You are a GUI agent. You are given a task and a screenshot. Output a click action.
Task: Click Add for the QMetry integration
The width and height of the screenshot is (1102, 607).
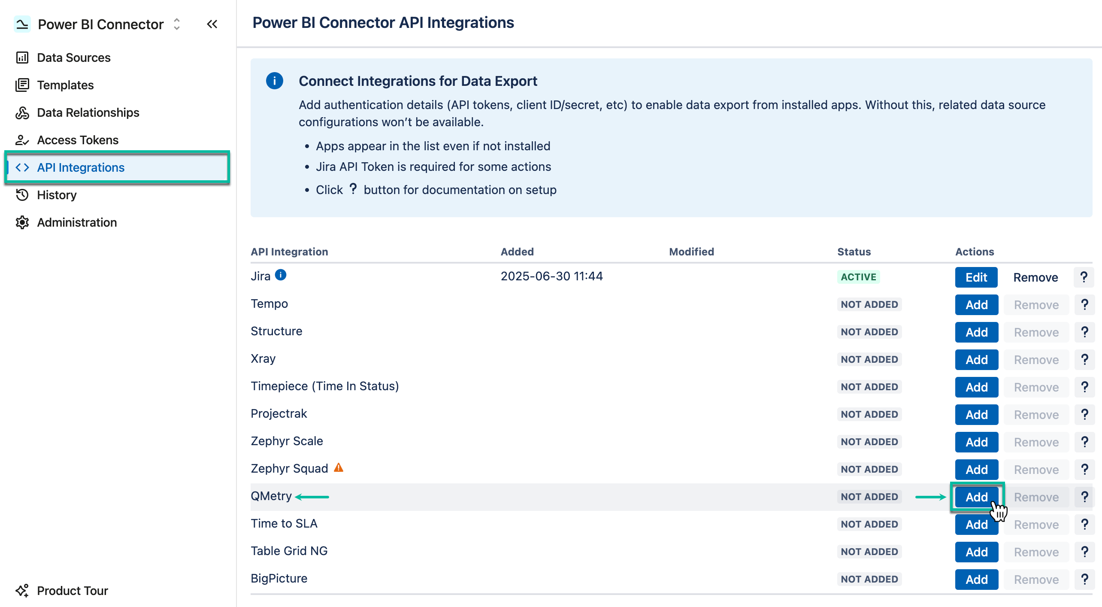[976, 497]
